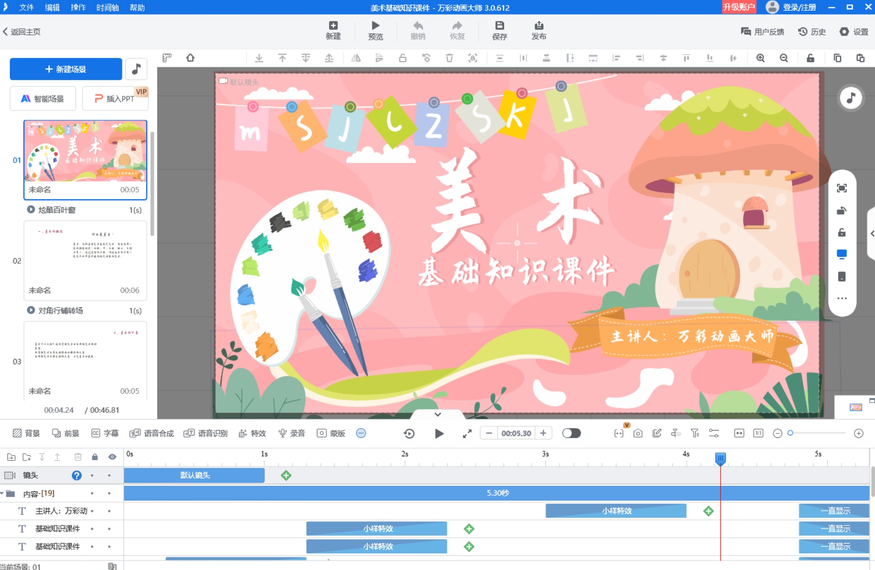Click the 撤销 undo icon
The image size is (875, 570).
tap(418, 30)
